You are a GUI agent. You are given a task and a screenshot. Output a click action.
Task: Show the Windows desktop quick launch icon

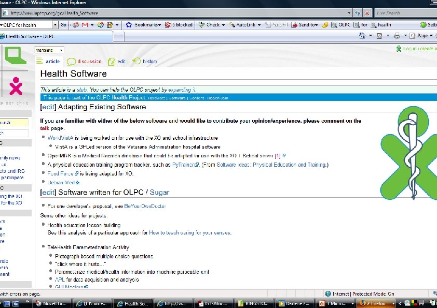7,303
